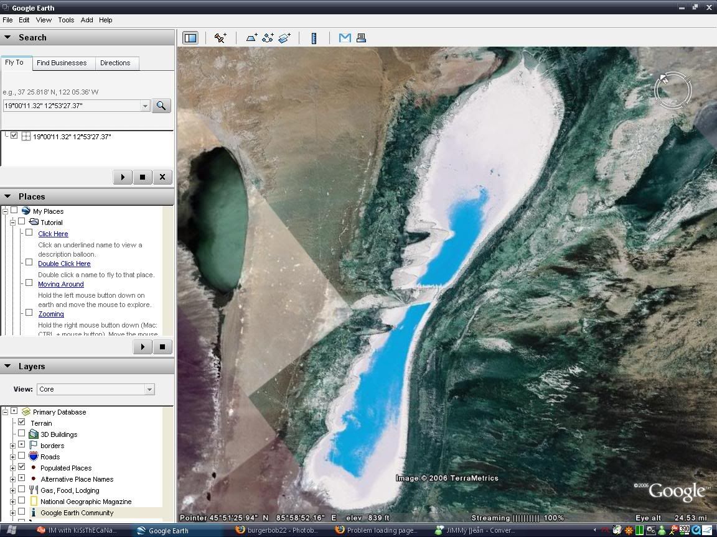
Task: Click the search result coordinates icon
Action: [x=26, y=136]
